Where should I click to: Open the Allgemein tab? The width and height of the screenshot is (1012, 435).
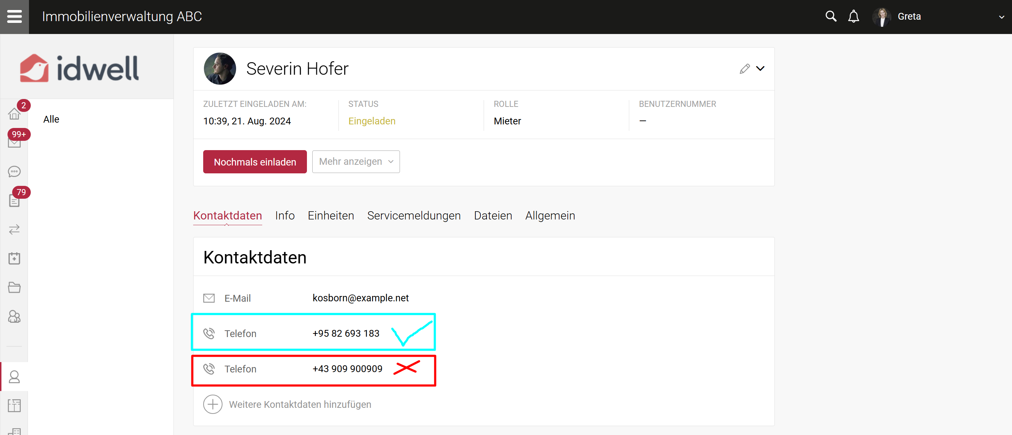point(550,216)
